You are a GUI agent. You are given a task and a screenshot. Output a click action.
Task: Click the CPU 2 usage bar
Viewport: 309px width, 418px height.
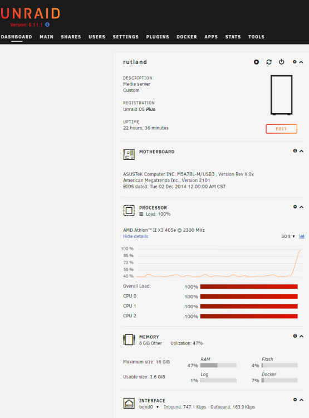[249, 316]
